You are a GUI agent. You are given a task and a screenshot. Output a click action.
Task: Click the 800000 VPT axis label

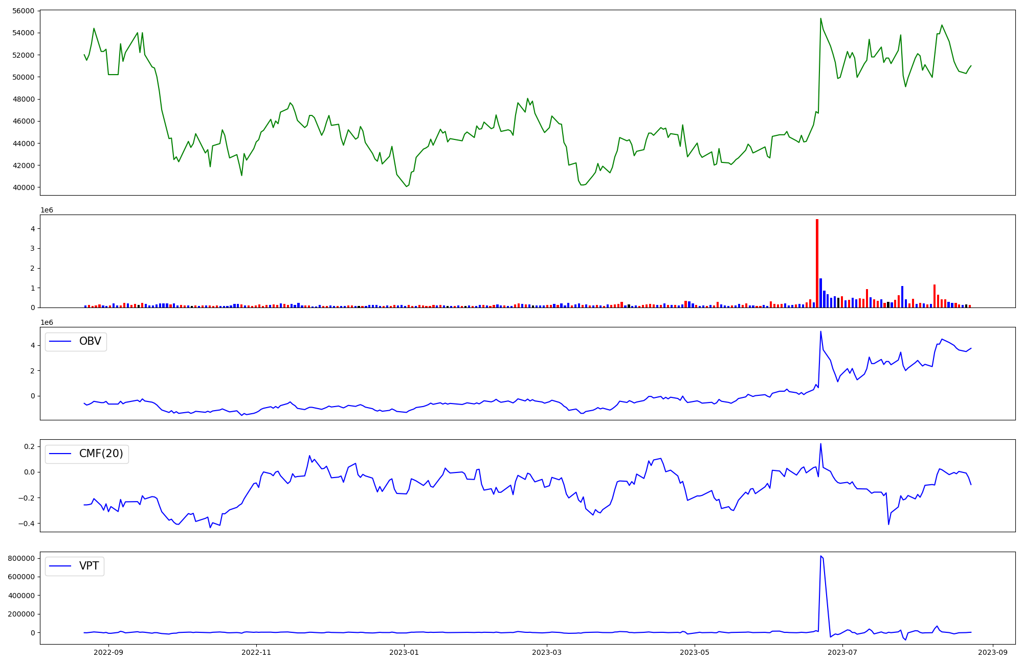point(21,558)
